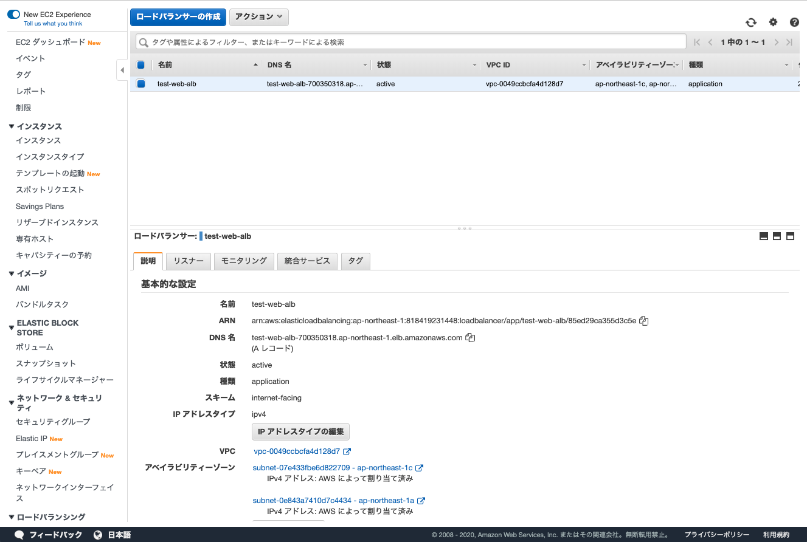Uncheck the select-all checkbox in table header

(140, 64)
